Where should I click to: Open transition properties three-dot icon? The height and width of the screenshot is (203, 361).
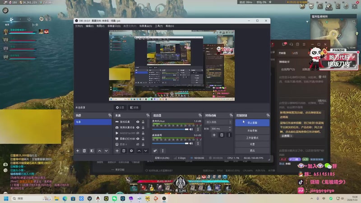click(229, 135)
